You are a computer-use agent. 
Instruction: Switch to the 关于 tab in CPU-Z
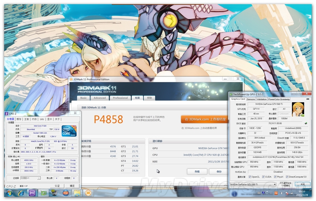click(57, 119)
